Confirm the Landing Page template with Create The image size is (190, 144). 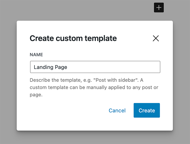click(147, 111)
